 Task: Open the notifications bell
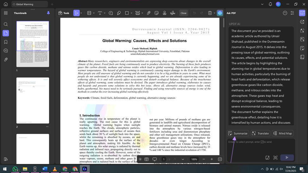(x=270, y=4)
